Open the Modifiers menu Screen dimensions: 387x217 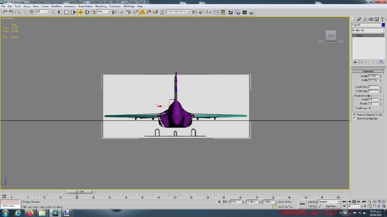tap(56, 7)
